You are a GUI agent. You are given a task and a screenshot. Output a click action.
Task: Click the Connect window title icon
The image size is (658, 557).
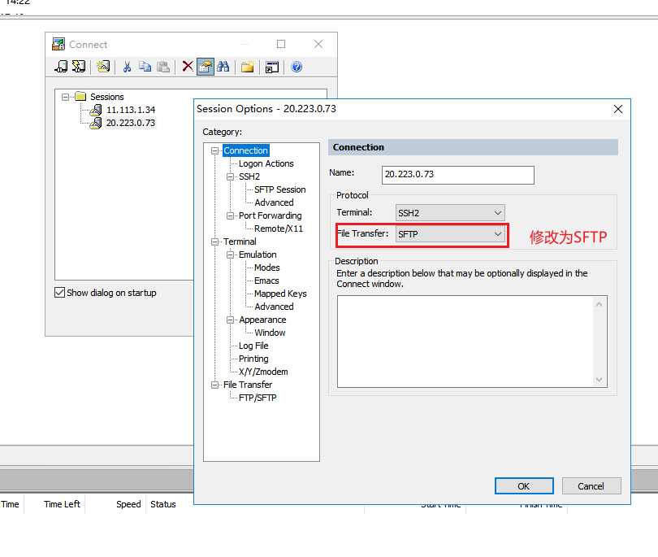click(58, 44)
